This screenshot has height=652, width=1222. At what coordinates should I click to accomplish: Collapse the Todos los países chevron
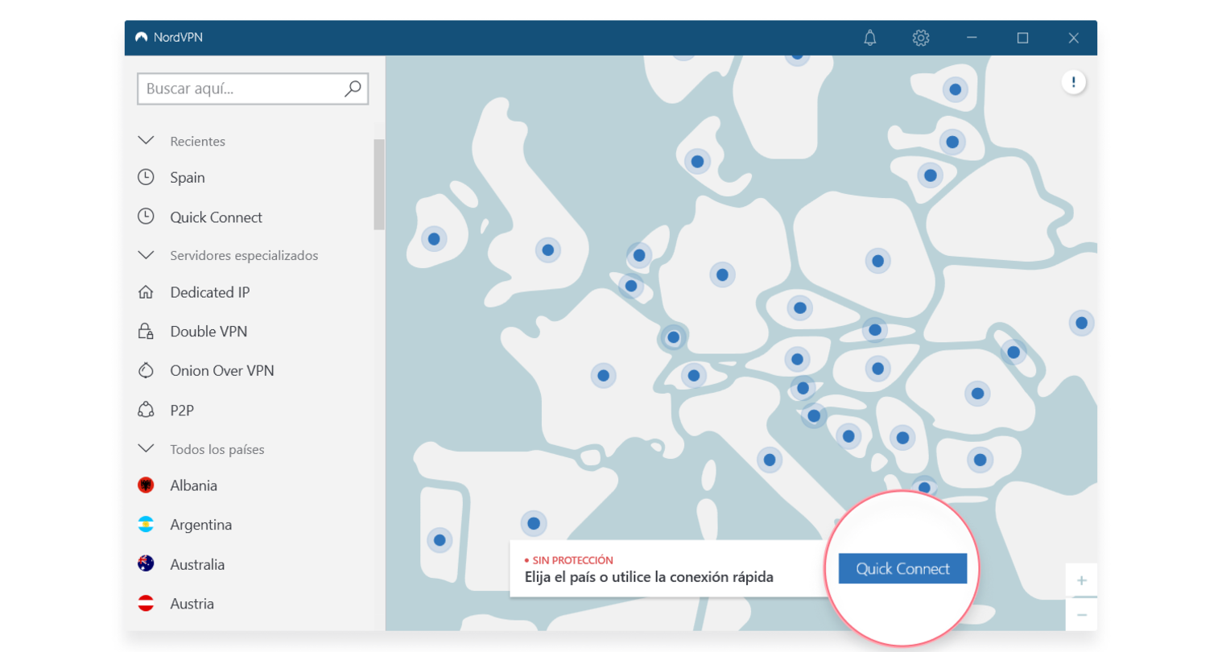coord(146,448)
